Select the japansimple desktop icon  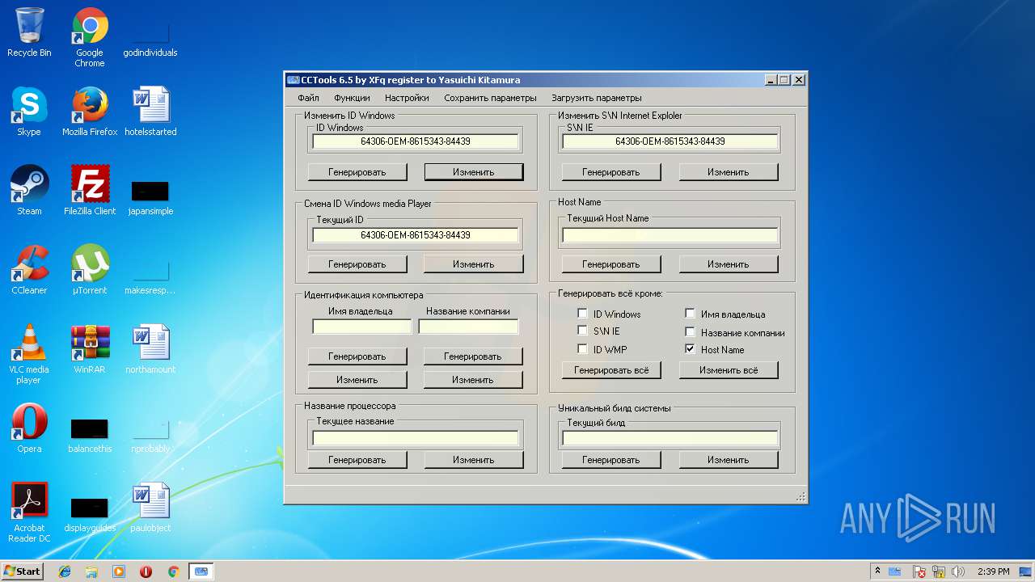coord(150,197)
